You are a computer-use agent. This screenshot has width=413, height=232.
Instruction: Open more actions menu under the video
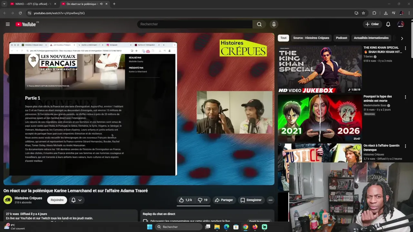[x=270, y=200]
